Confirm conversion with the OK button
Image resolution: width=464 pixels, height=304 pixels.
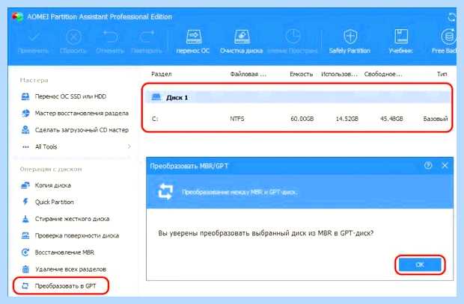tap(420, 264)
